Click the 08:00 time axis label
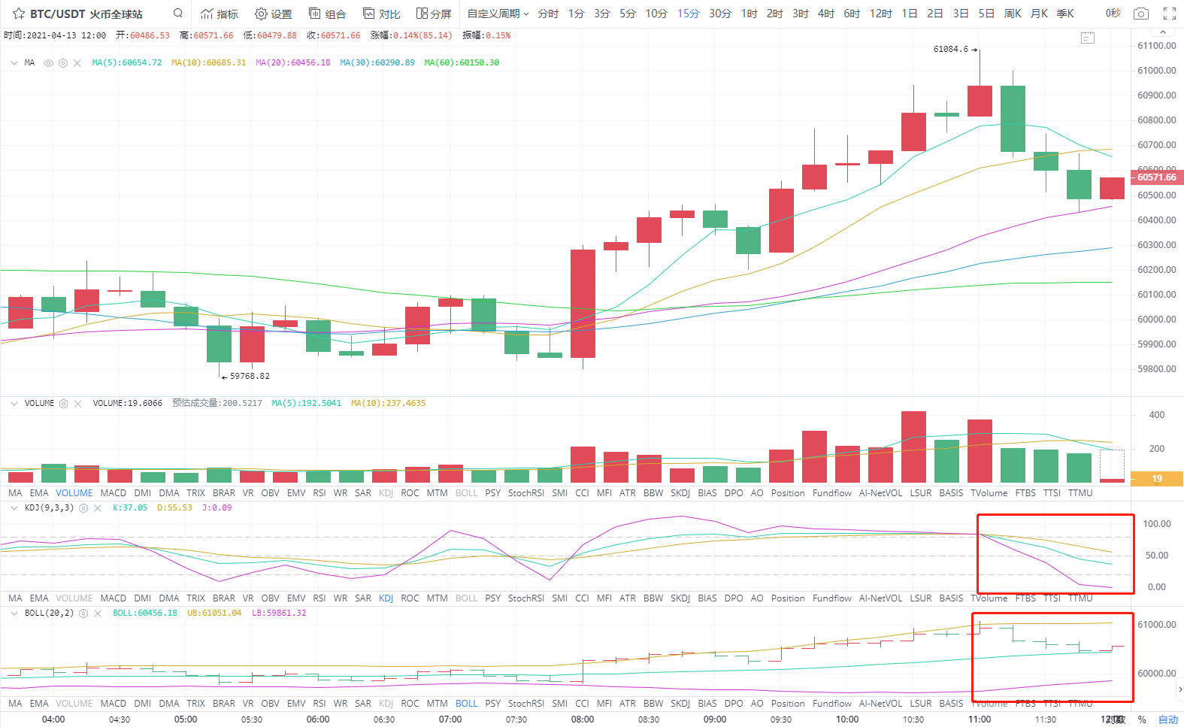Screen dimensions: 1184x727 [583, 719]
